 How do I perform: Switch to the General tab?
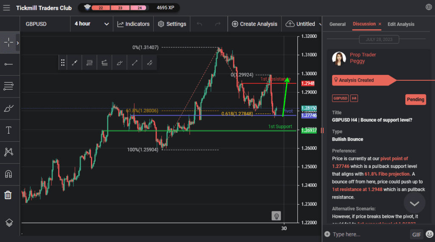[x=337, y=24]
